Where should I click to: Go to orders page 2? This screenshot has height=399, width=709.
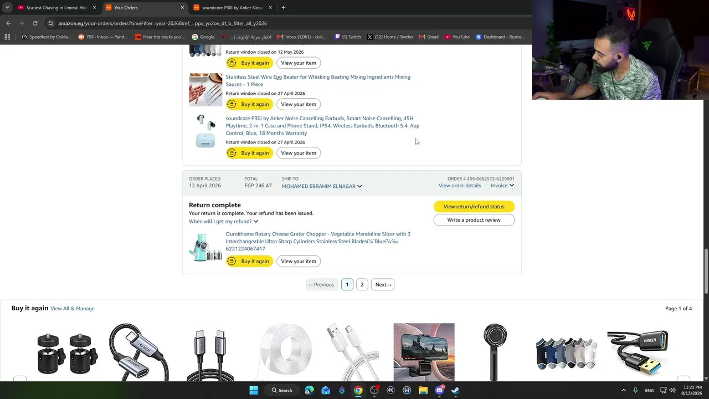[x=362, y=285]
